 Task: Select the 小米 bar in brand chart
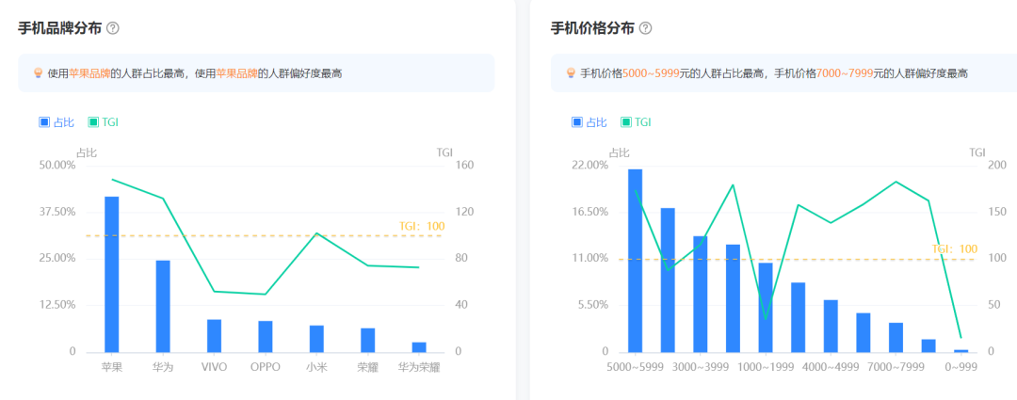(316, 339)
